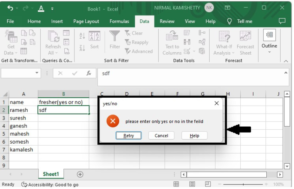Click Sort Z to A icon

(82, 48)
